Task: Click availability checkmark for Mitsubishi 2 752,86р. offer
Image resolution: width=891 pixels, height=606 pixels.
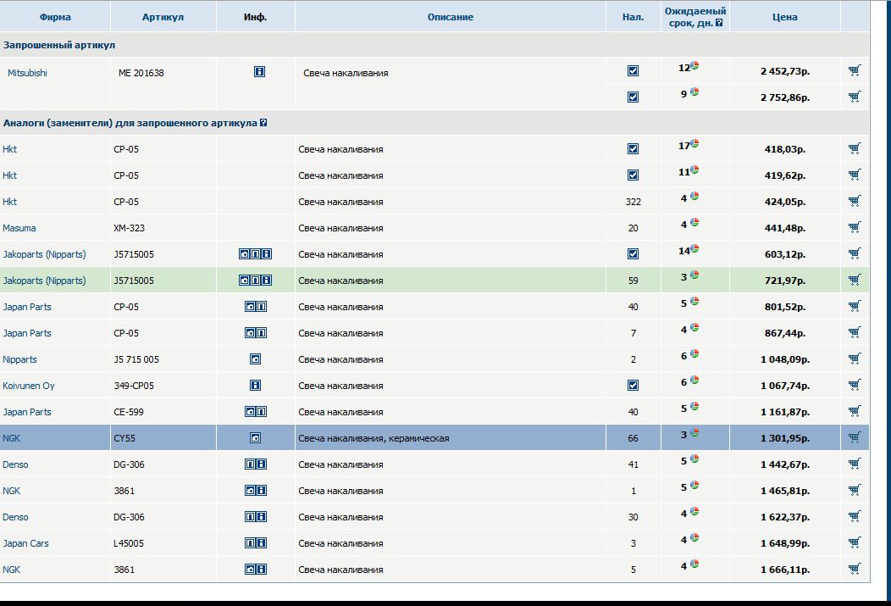Action: point(633,97)
